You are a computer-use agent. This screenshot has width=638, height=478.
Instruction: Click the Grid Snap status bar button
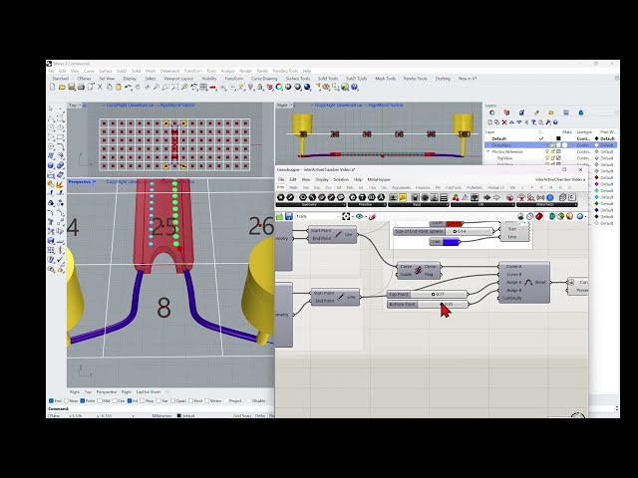pos(242,416)
